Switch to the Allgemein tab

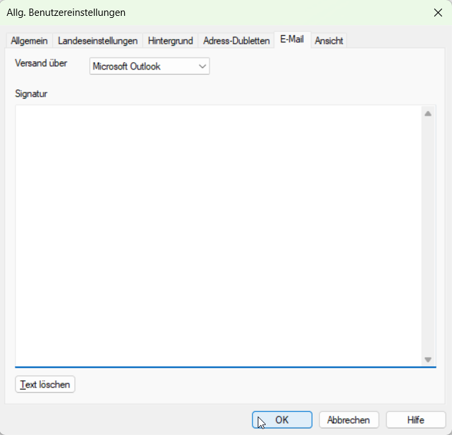[x=29, y=41]
